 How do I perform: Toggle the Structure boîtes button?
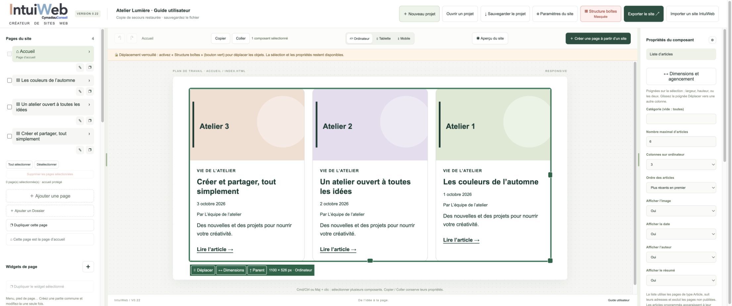tap(600, 14)
